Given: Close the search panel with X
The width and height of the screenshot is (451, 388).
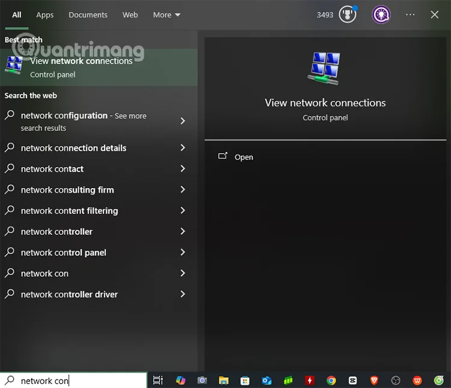Looking at the screenshot, I should [435, 14].
